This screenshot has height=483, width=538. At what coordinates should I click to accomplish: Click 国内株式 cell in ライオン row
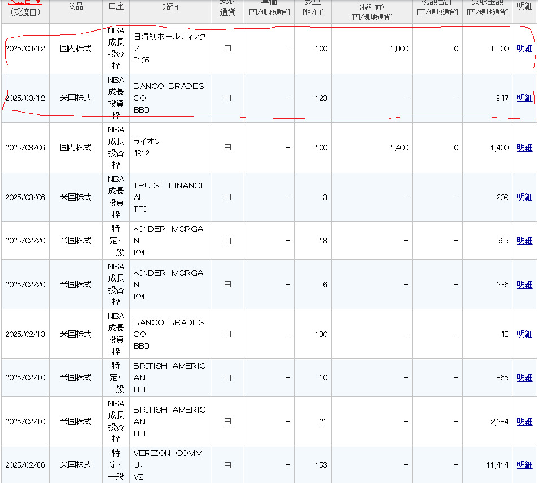pos(76,148)
